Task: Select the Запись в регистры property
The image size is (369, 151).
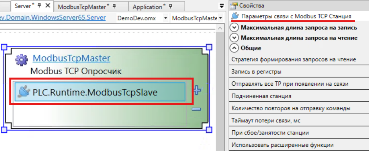Action: point(299,72)
